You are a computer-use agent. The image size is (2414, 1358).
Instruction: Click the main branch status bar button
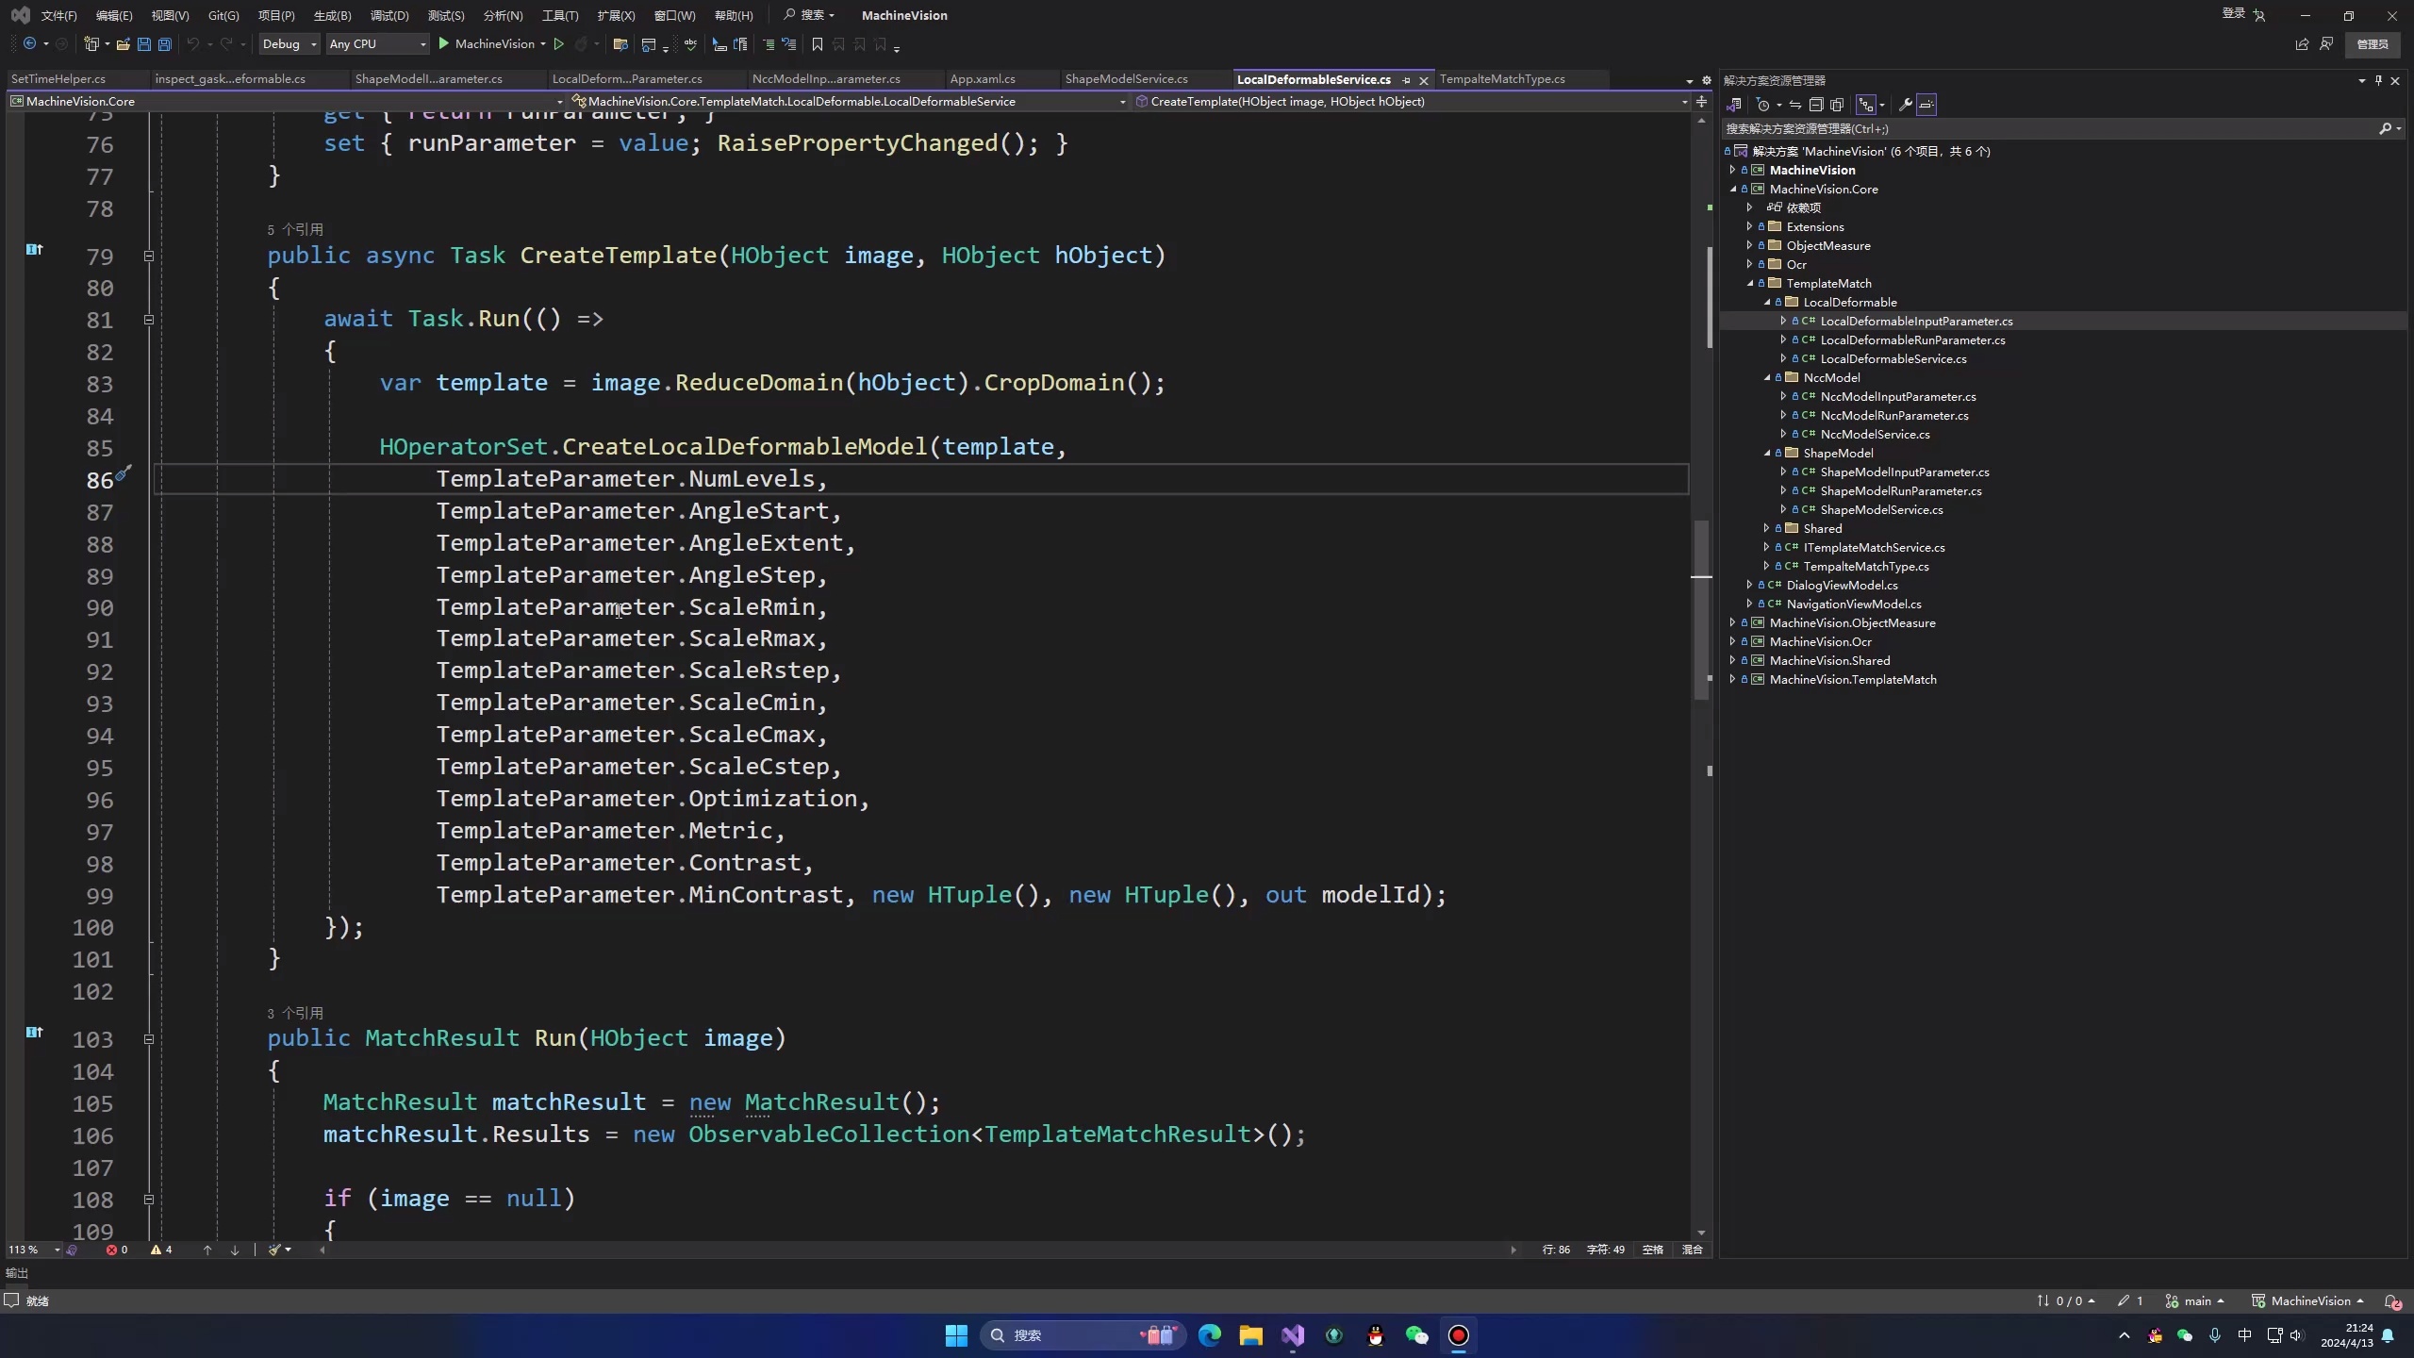[x=2195, y=1300]
